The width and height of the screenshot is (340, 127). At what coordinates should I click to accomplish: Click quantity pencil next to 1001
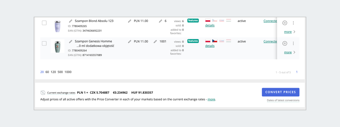point(155,42)
